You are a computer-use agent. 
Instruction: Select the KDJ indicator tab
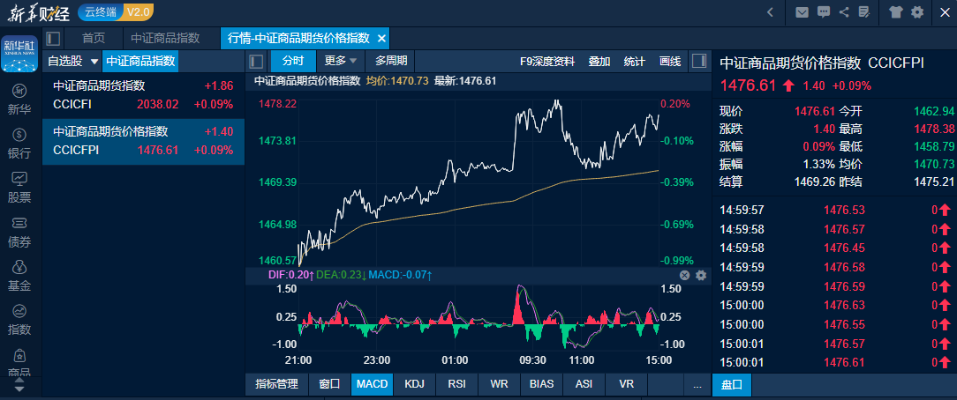[414, 384]
